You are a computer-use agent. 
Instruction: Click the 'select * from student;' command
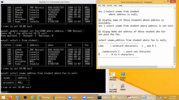24,40
